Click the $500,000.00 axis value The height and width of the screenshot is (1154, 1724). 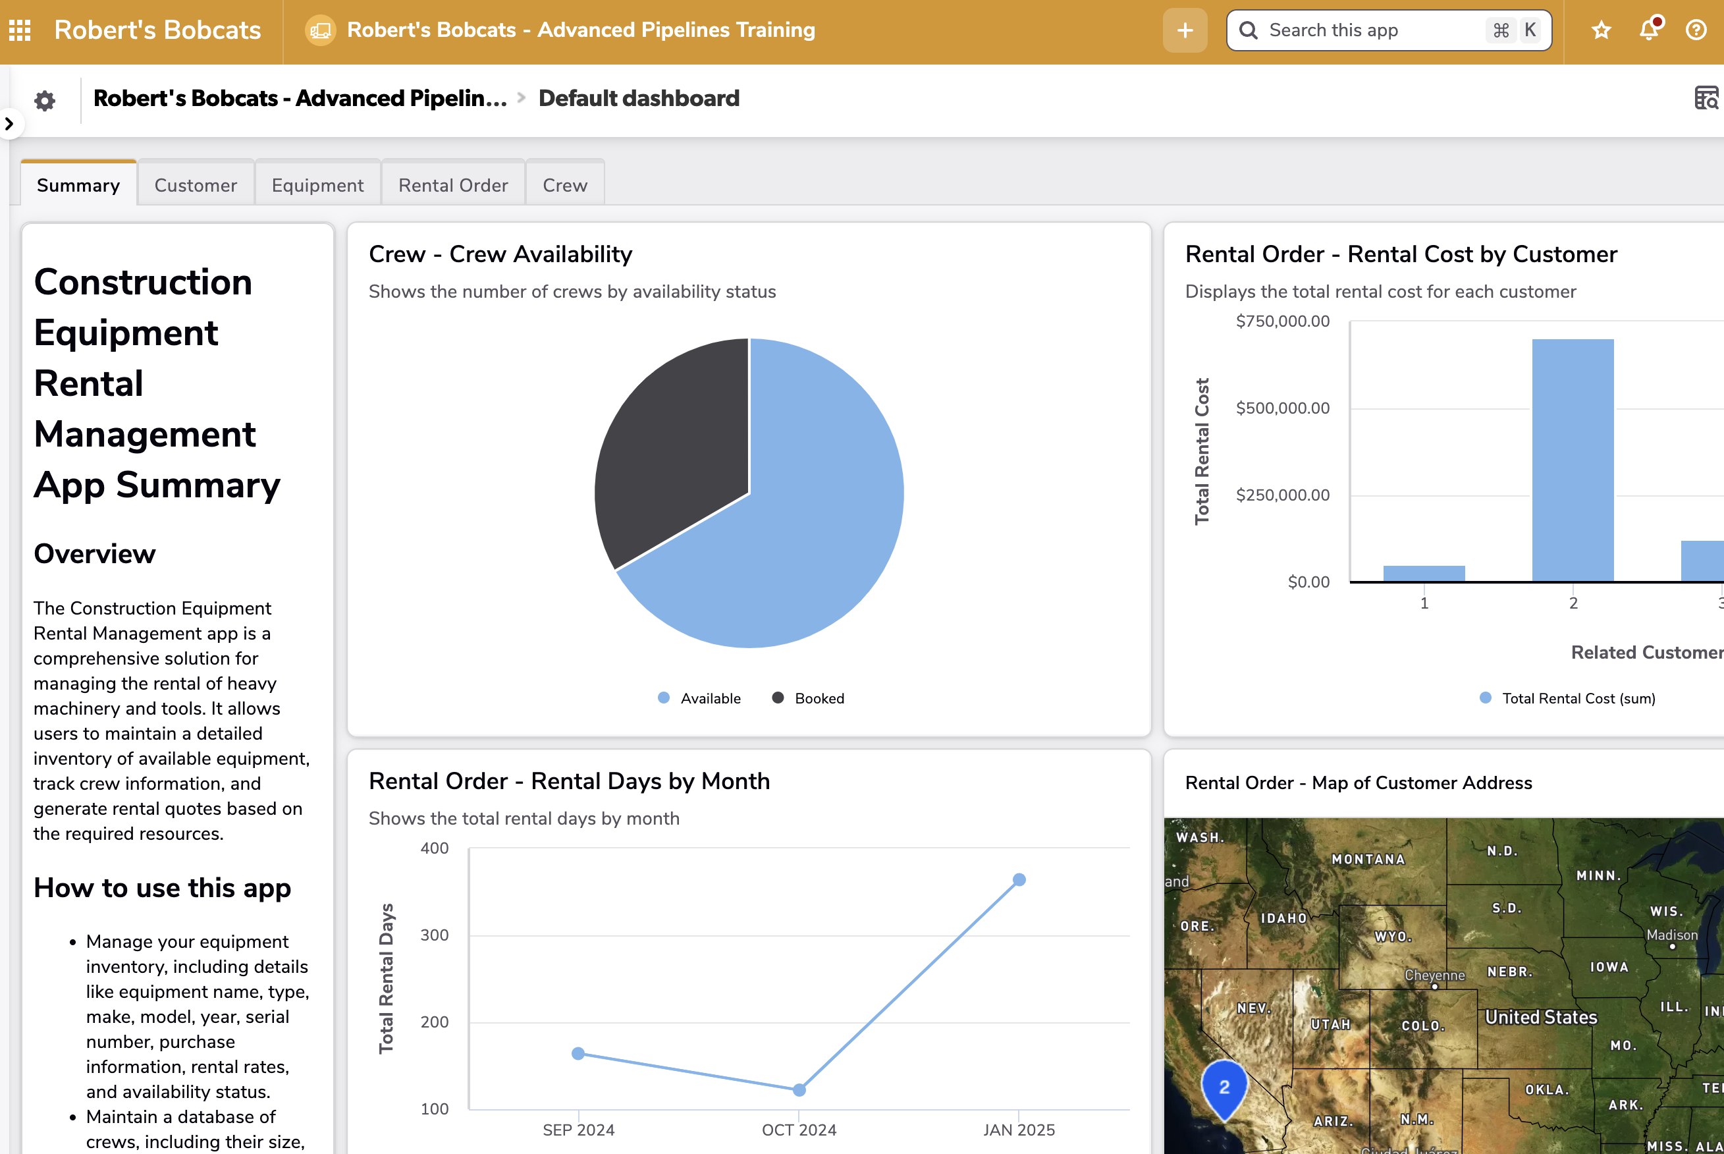[1283, 408]
